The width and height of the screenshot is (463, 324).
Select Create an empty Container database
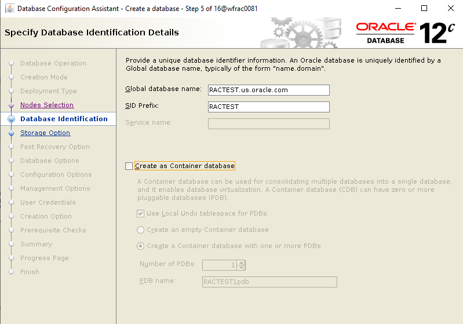(141, 230)
